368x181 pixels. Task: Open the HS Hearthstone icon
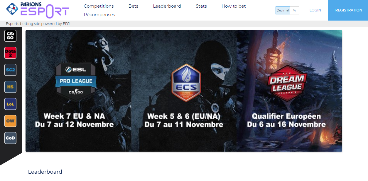(x=10, y=87)
